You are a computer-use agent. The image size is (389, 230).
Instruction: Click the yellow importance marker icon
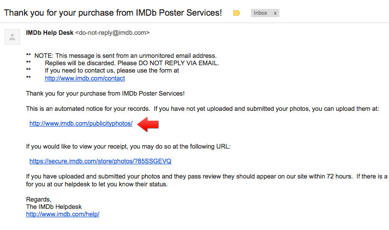coord(236,13)
